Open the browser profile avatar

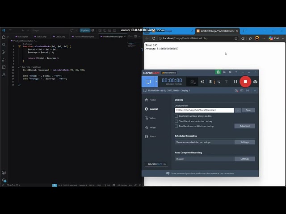pos(257,38)
